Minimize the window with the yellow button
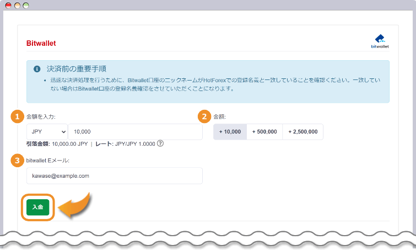 coord(17,6)
